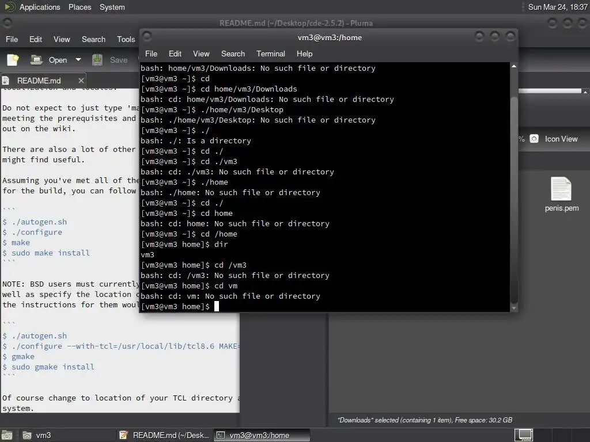Open Pluma's View menu
Image resolution: width=590 pixels, height=442 pixels.
[62, 40]
